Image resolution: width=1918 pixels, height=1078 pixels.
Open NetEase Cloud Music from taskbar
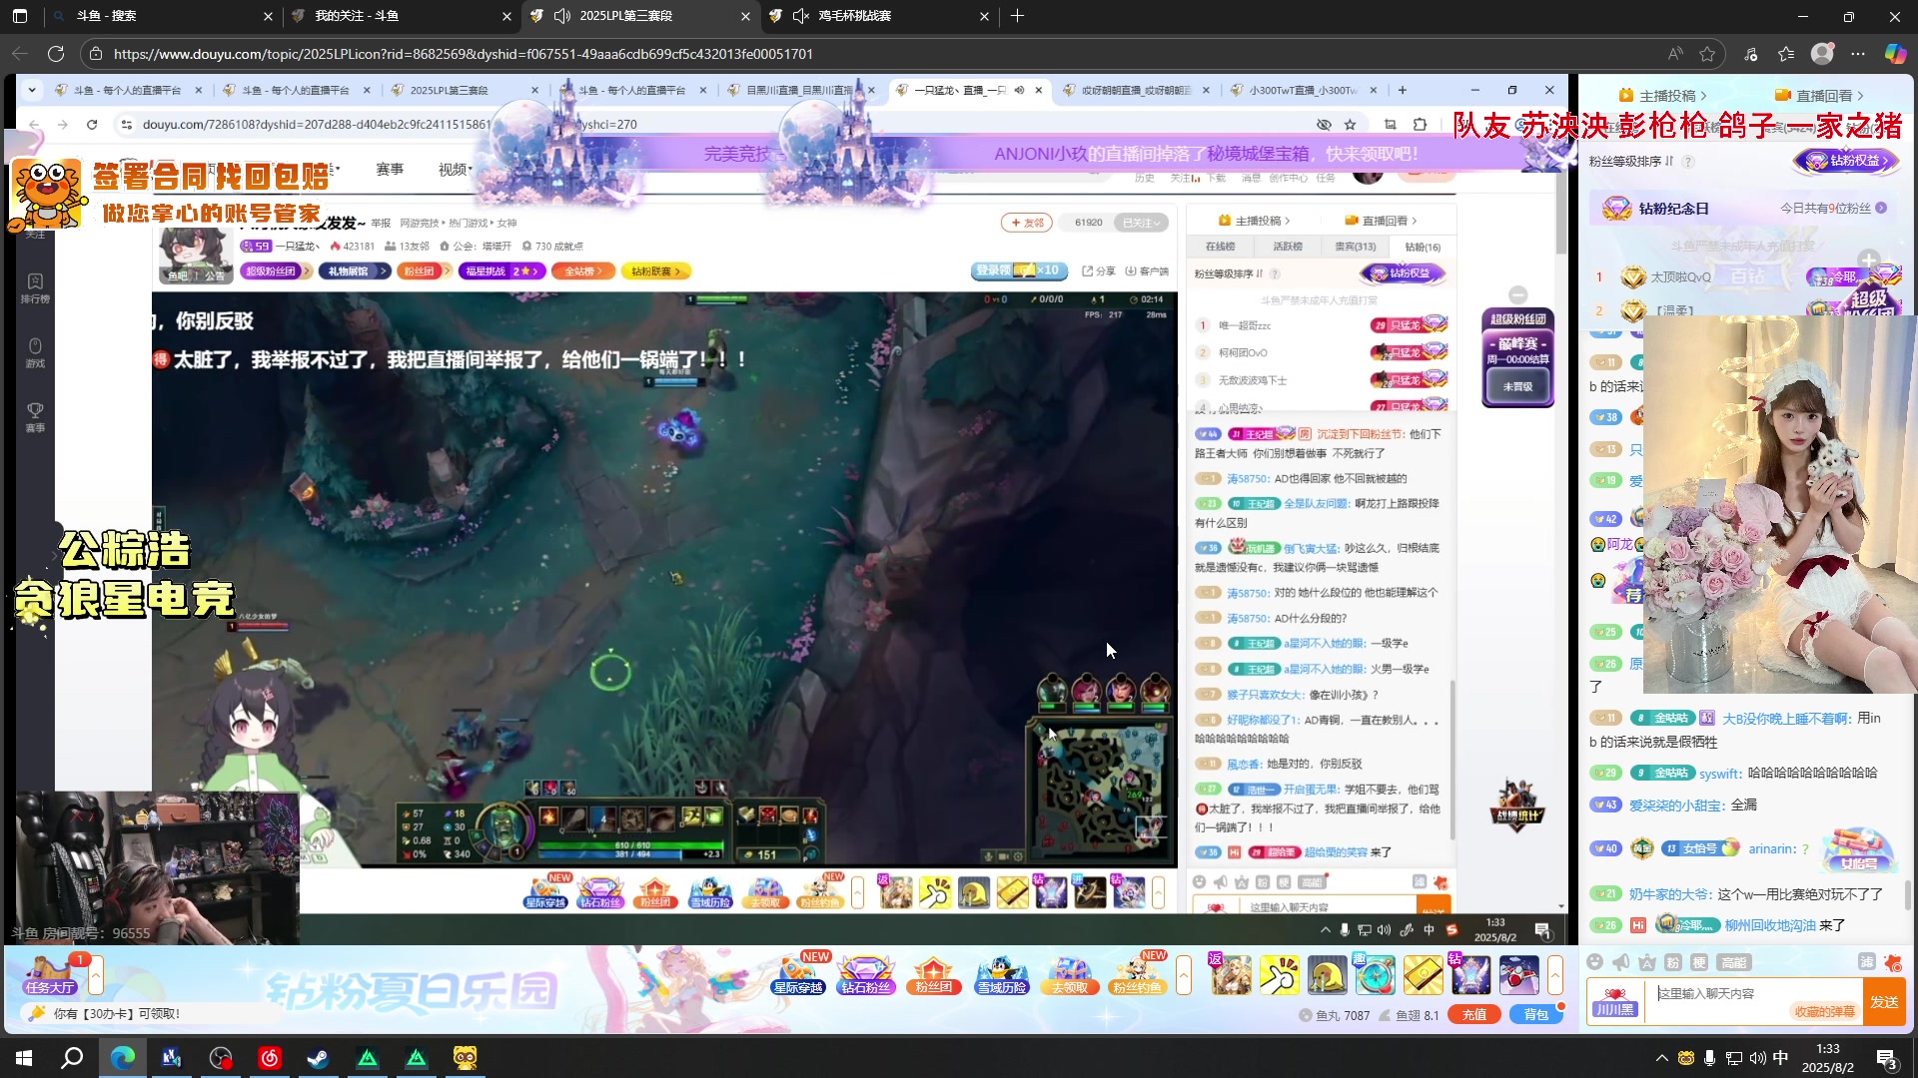(270, 1058)
